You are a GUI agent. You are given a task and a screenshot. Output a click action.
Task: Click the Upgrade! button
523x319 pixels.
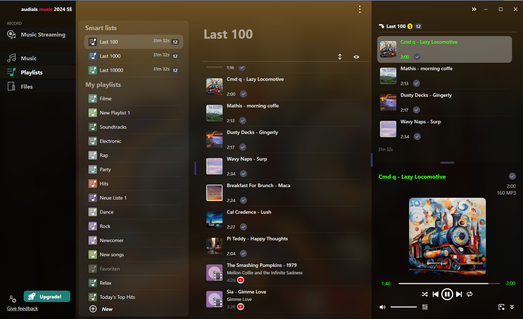coord(47,297)
